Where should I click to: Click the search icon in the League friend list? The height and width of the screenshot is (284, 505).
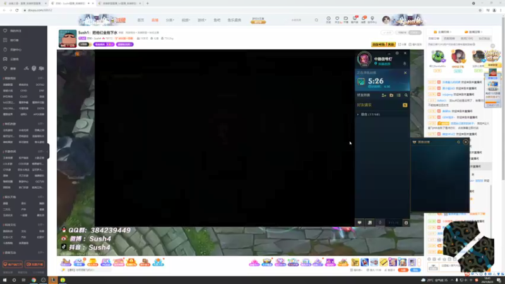406,95
